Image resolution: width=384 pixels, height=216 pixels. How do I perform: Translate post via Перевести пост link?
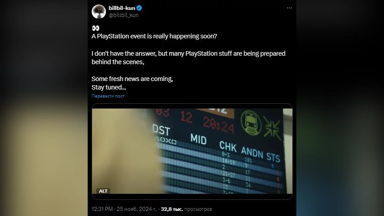[108, 96]
